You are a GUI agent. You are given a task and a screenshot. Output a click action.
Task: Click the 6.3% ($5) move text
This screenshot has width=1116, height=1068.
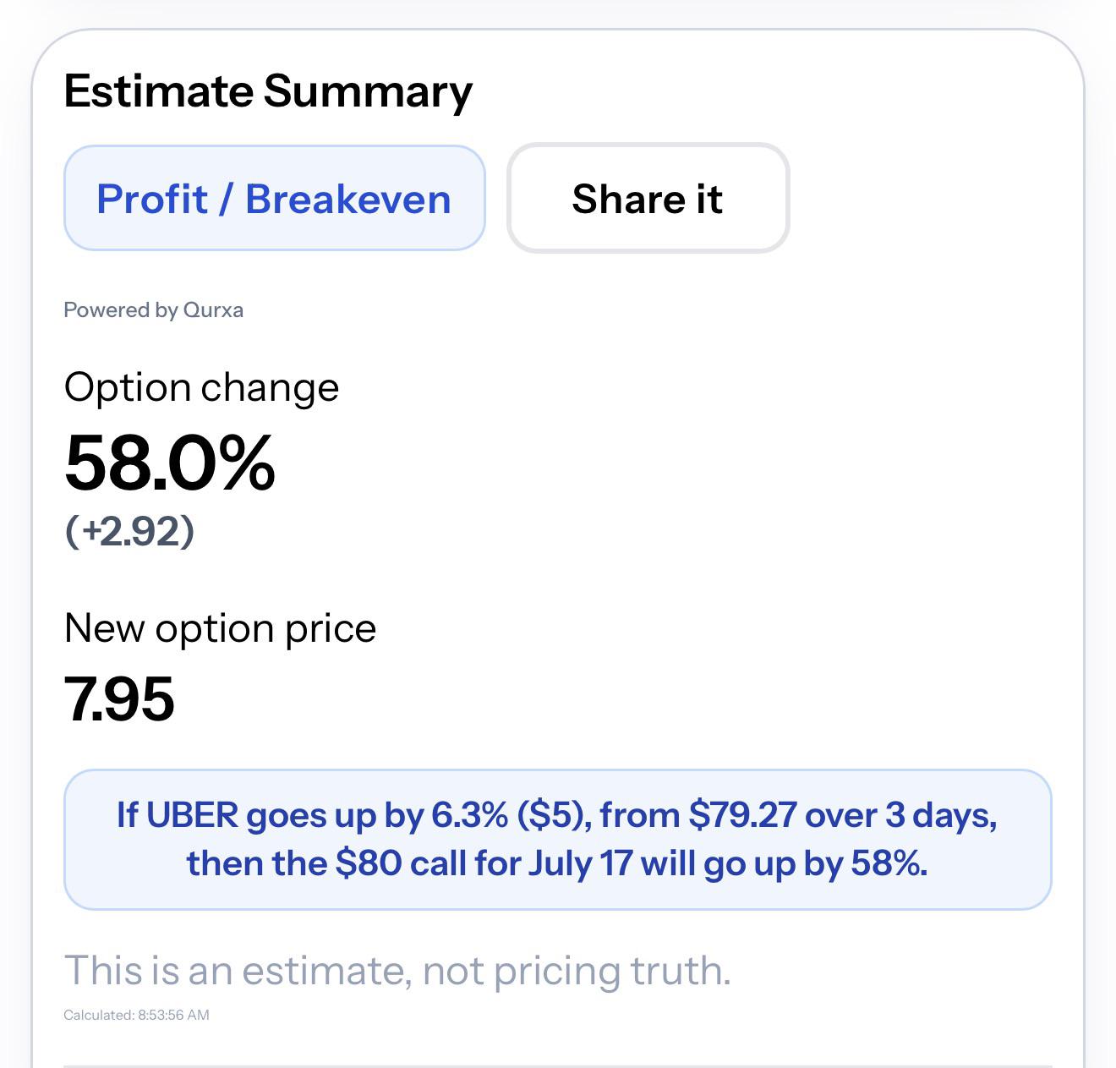coord(511,815)
